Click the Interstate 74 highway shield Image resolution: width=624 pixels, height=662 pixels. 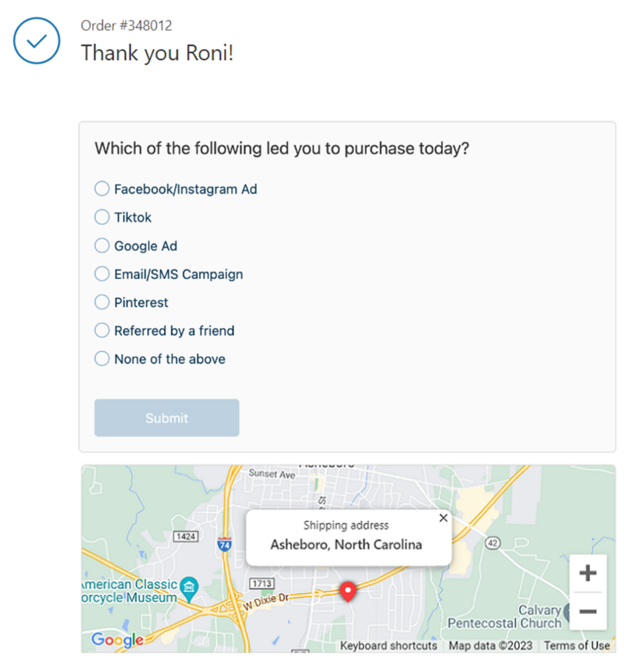pos(225,544)
